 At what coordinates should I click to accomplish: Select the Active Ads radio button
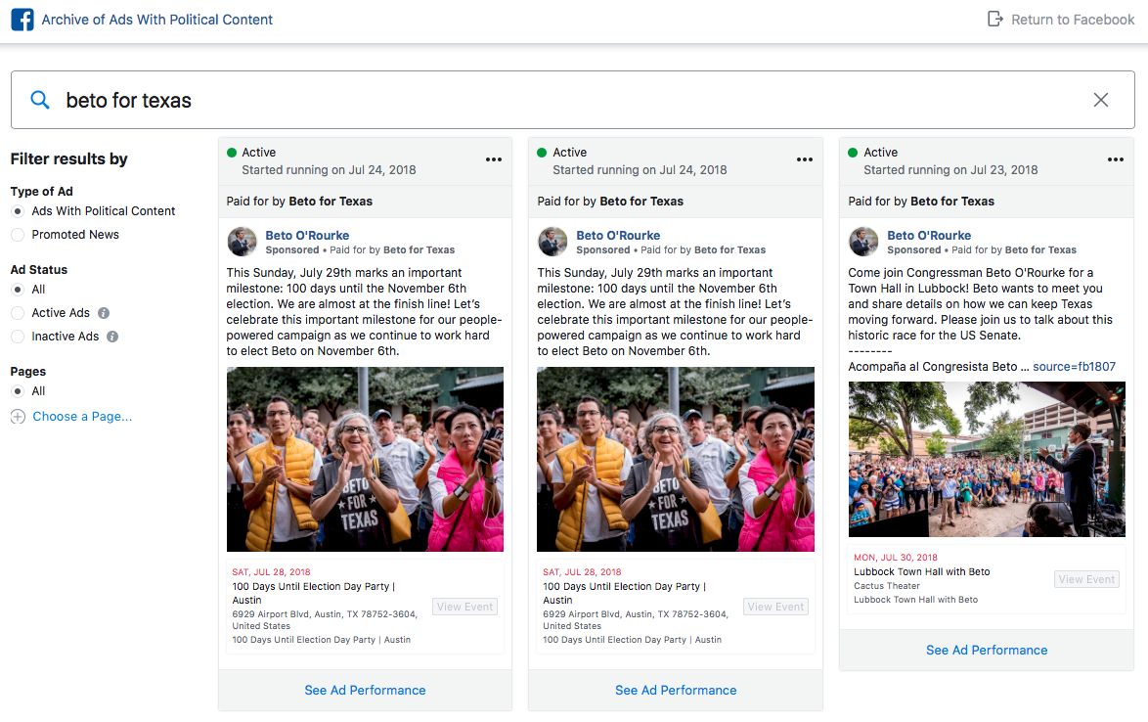coord(19,313)
